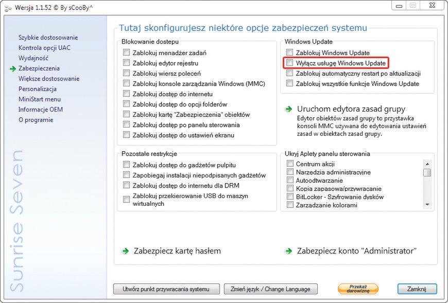Viewport: 448px width, 303px height.
Task: Enable Zablokuj dostęp do opcji folderów
Action: tap(126, 104)
